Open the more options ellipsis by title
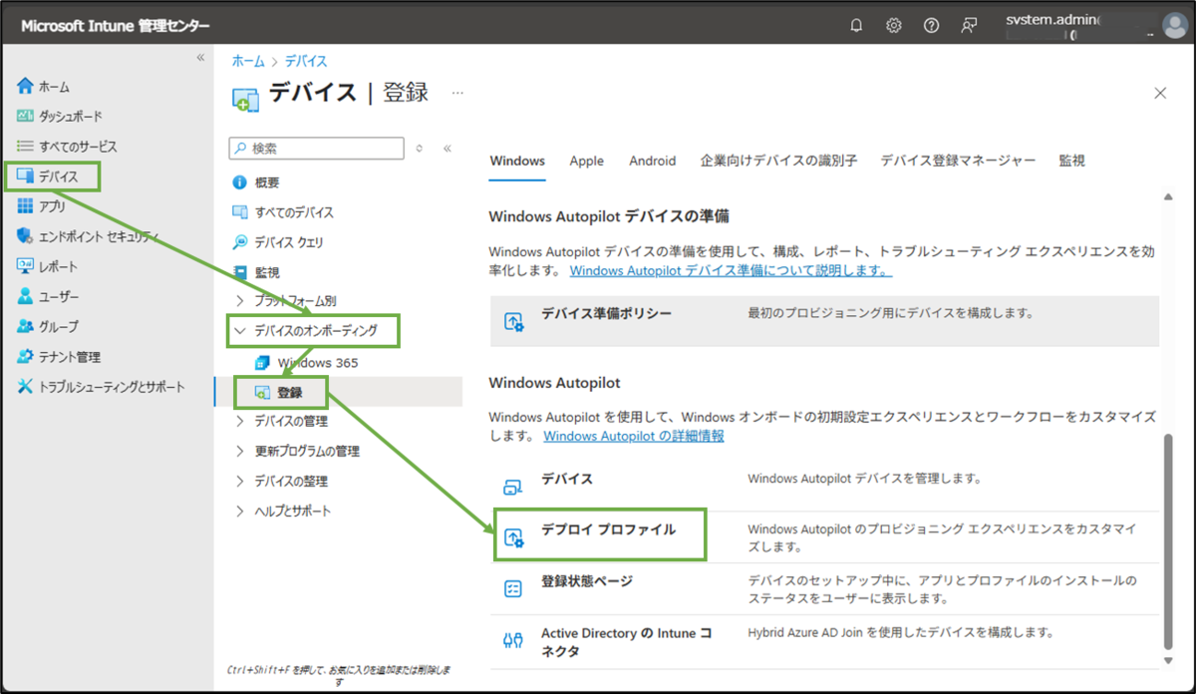Screen dimensions: 1196x694 (457, 93)
